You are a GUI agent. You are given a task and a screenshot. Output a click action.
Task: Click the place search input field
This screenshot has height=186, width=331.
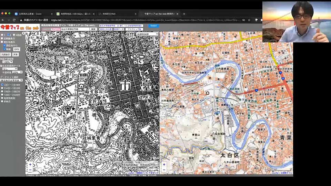[x=75, y=29]
